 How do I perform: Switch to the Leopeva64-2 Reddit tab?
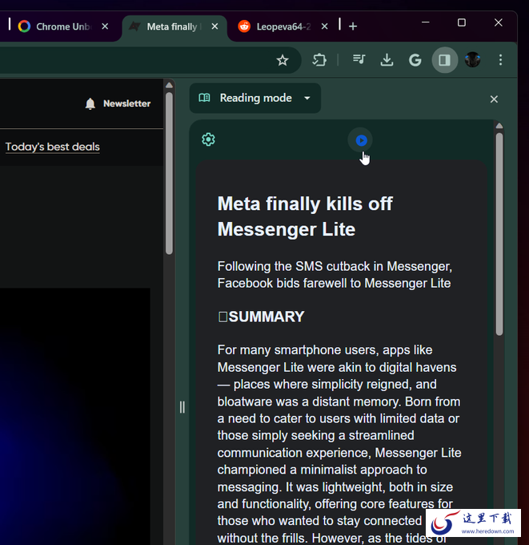click(283, 26)
